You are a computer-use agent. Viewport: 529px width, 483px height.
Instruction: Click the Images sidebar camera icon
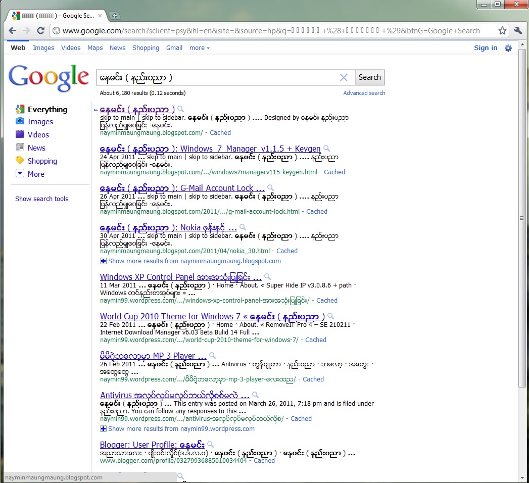click(20, 121)
